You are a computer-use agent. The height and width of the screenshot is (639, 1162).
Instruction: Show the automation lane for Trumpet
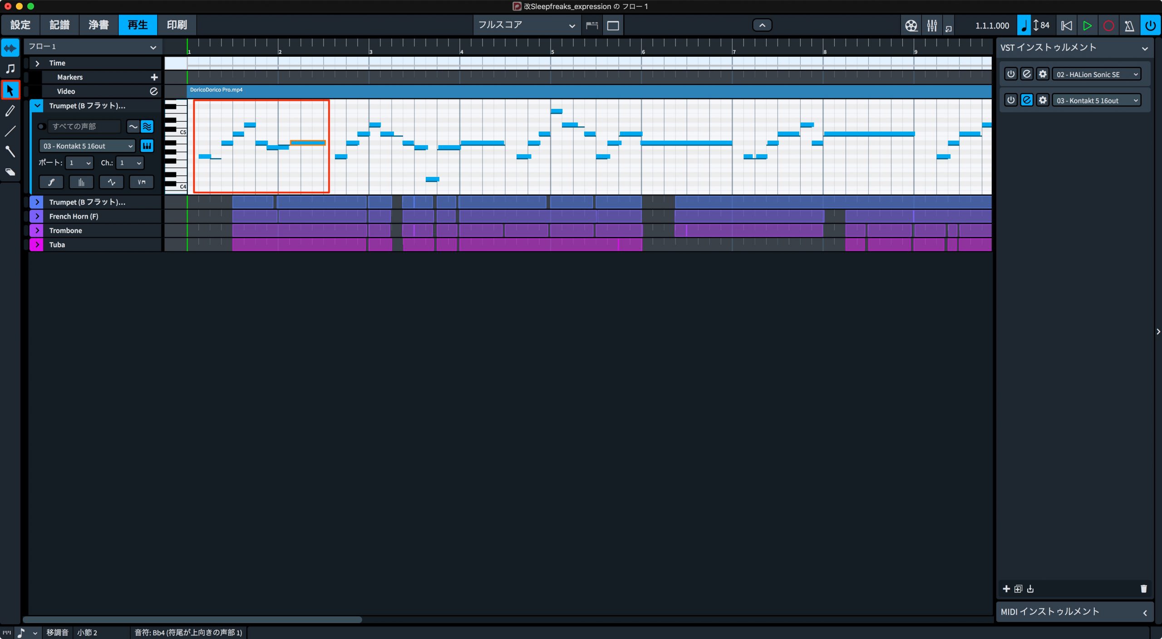111,182
